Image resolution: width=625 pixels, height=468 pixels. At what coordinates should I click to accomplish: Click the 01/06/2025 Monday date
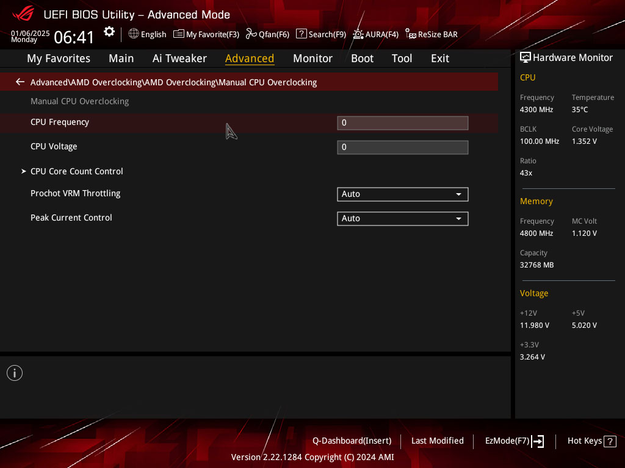[31, 36]
